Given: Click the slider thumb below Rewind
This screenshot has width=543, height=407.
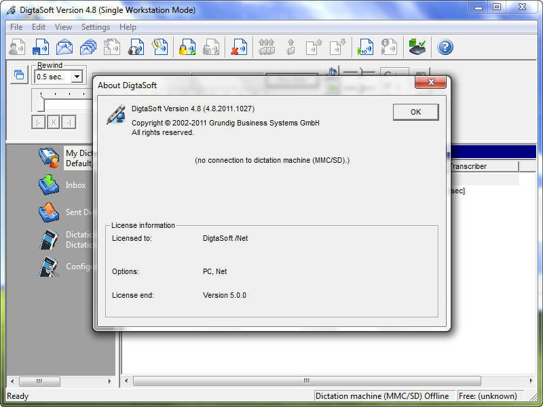Looking at the screenshot, I should tap(41, 103).
